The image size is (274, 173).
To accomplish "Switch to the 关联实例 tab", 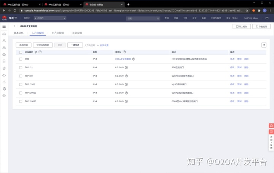I will coord(77,33).
